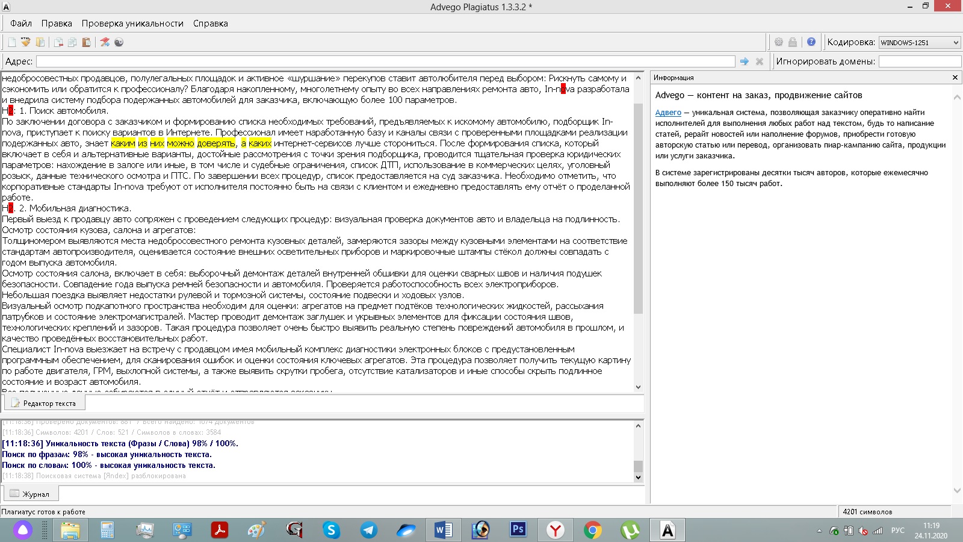This screenshot has height=542, width=963.
Task: Click the '4201 символов' status bar counter
Action: click(x=867, y=512)
